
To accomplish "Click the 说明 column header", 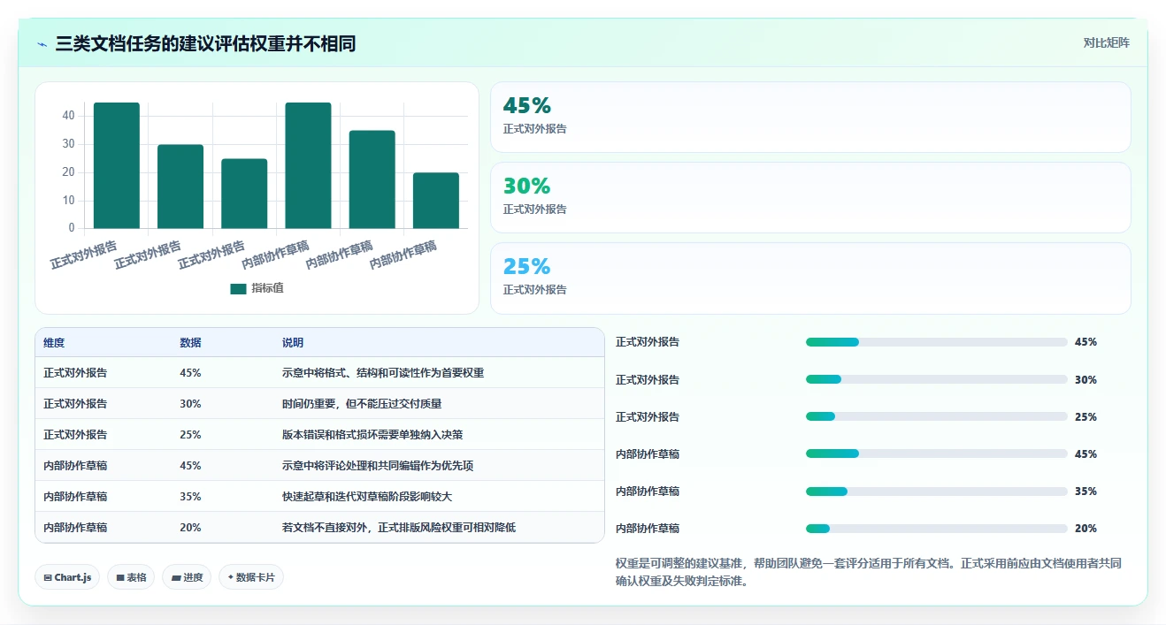I will point(293,343).
